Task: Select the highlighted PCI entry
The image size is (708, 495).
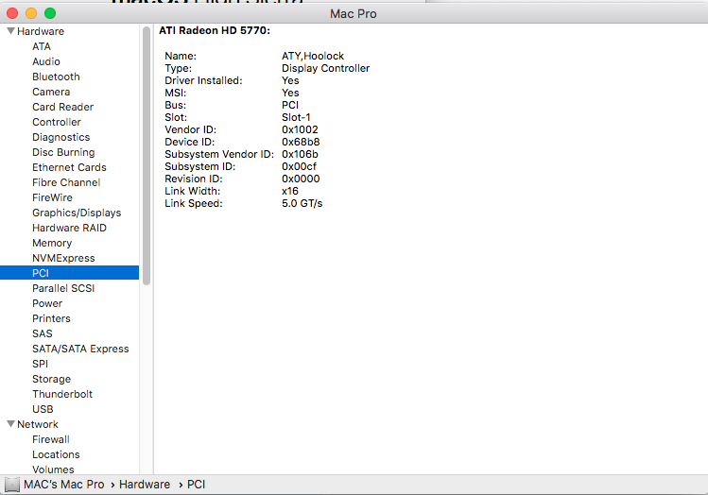Action: [x=70, y=273]
